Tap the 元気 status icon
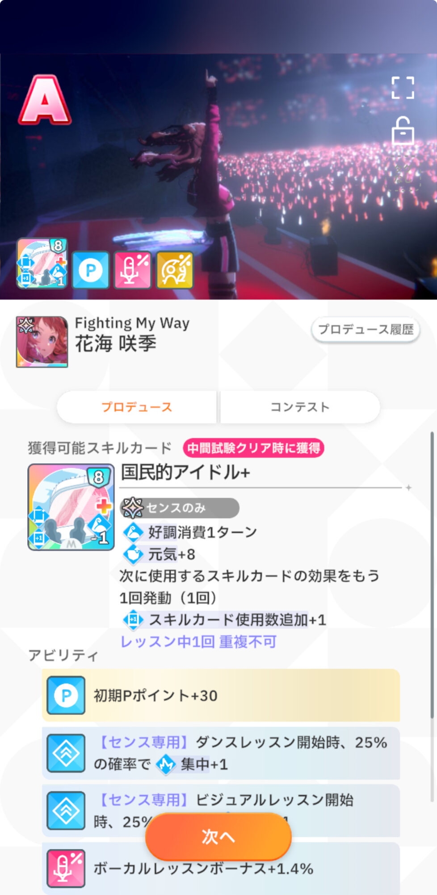Image resolution: width=437 pixels, height=895 pixels. (133, 554)
